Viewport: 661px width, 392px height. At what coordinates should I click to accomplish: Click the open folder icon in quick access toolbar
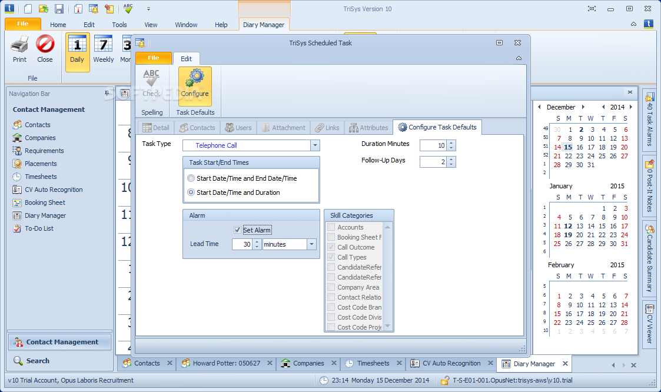coord(44,8)
